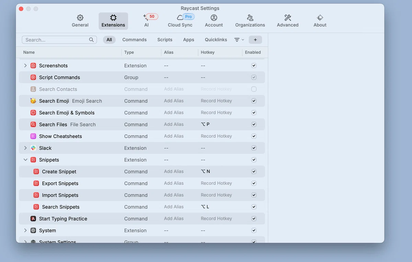Uncheck Start Typing Practice checkbox

pos(254,219)
